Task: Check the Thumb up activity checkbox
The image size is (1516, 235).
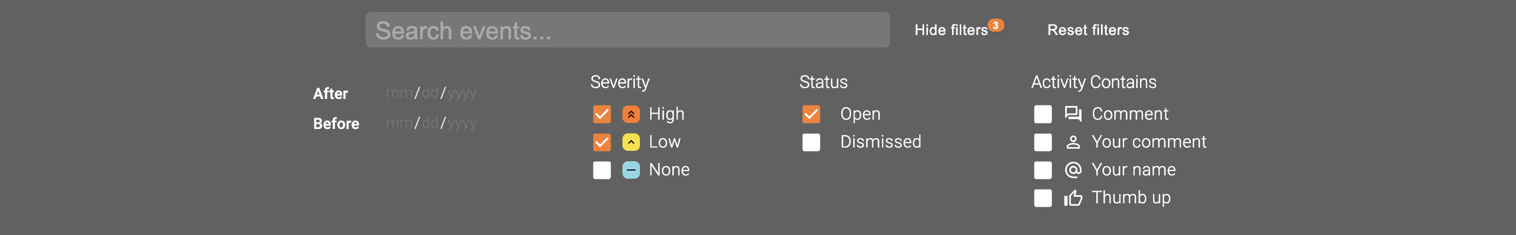Action: point(1042,198)
